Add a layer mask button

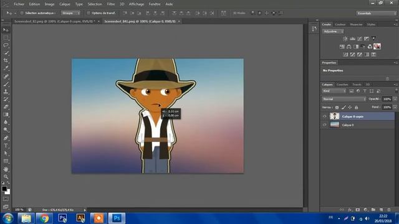[x=357, y=210]
